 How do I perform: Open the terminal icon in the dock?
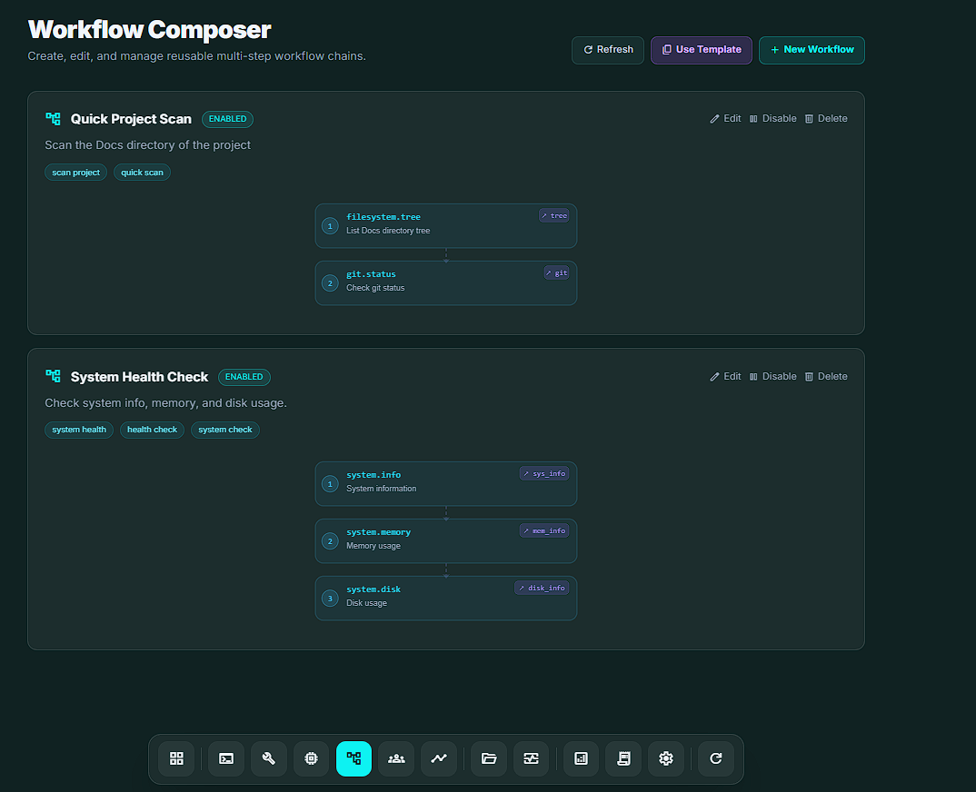click(x=226, y=758)
